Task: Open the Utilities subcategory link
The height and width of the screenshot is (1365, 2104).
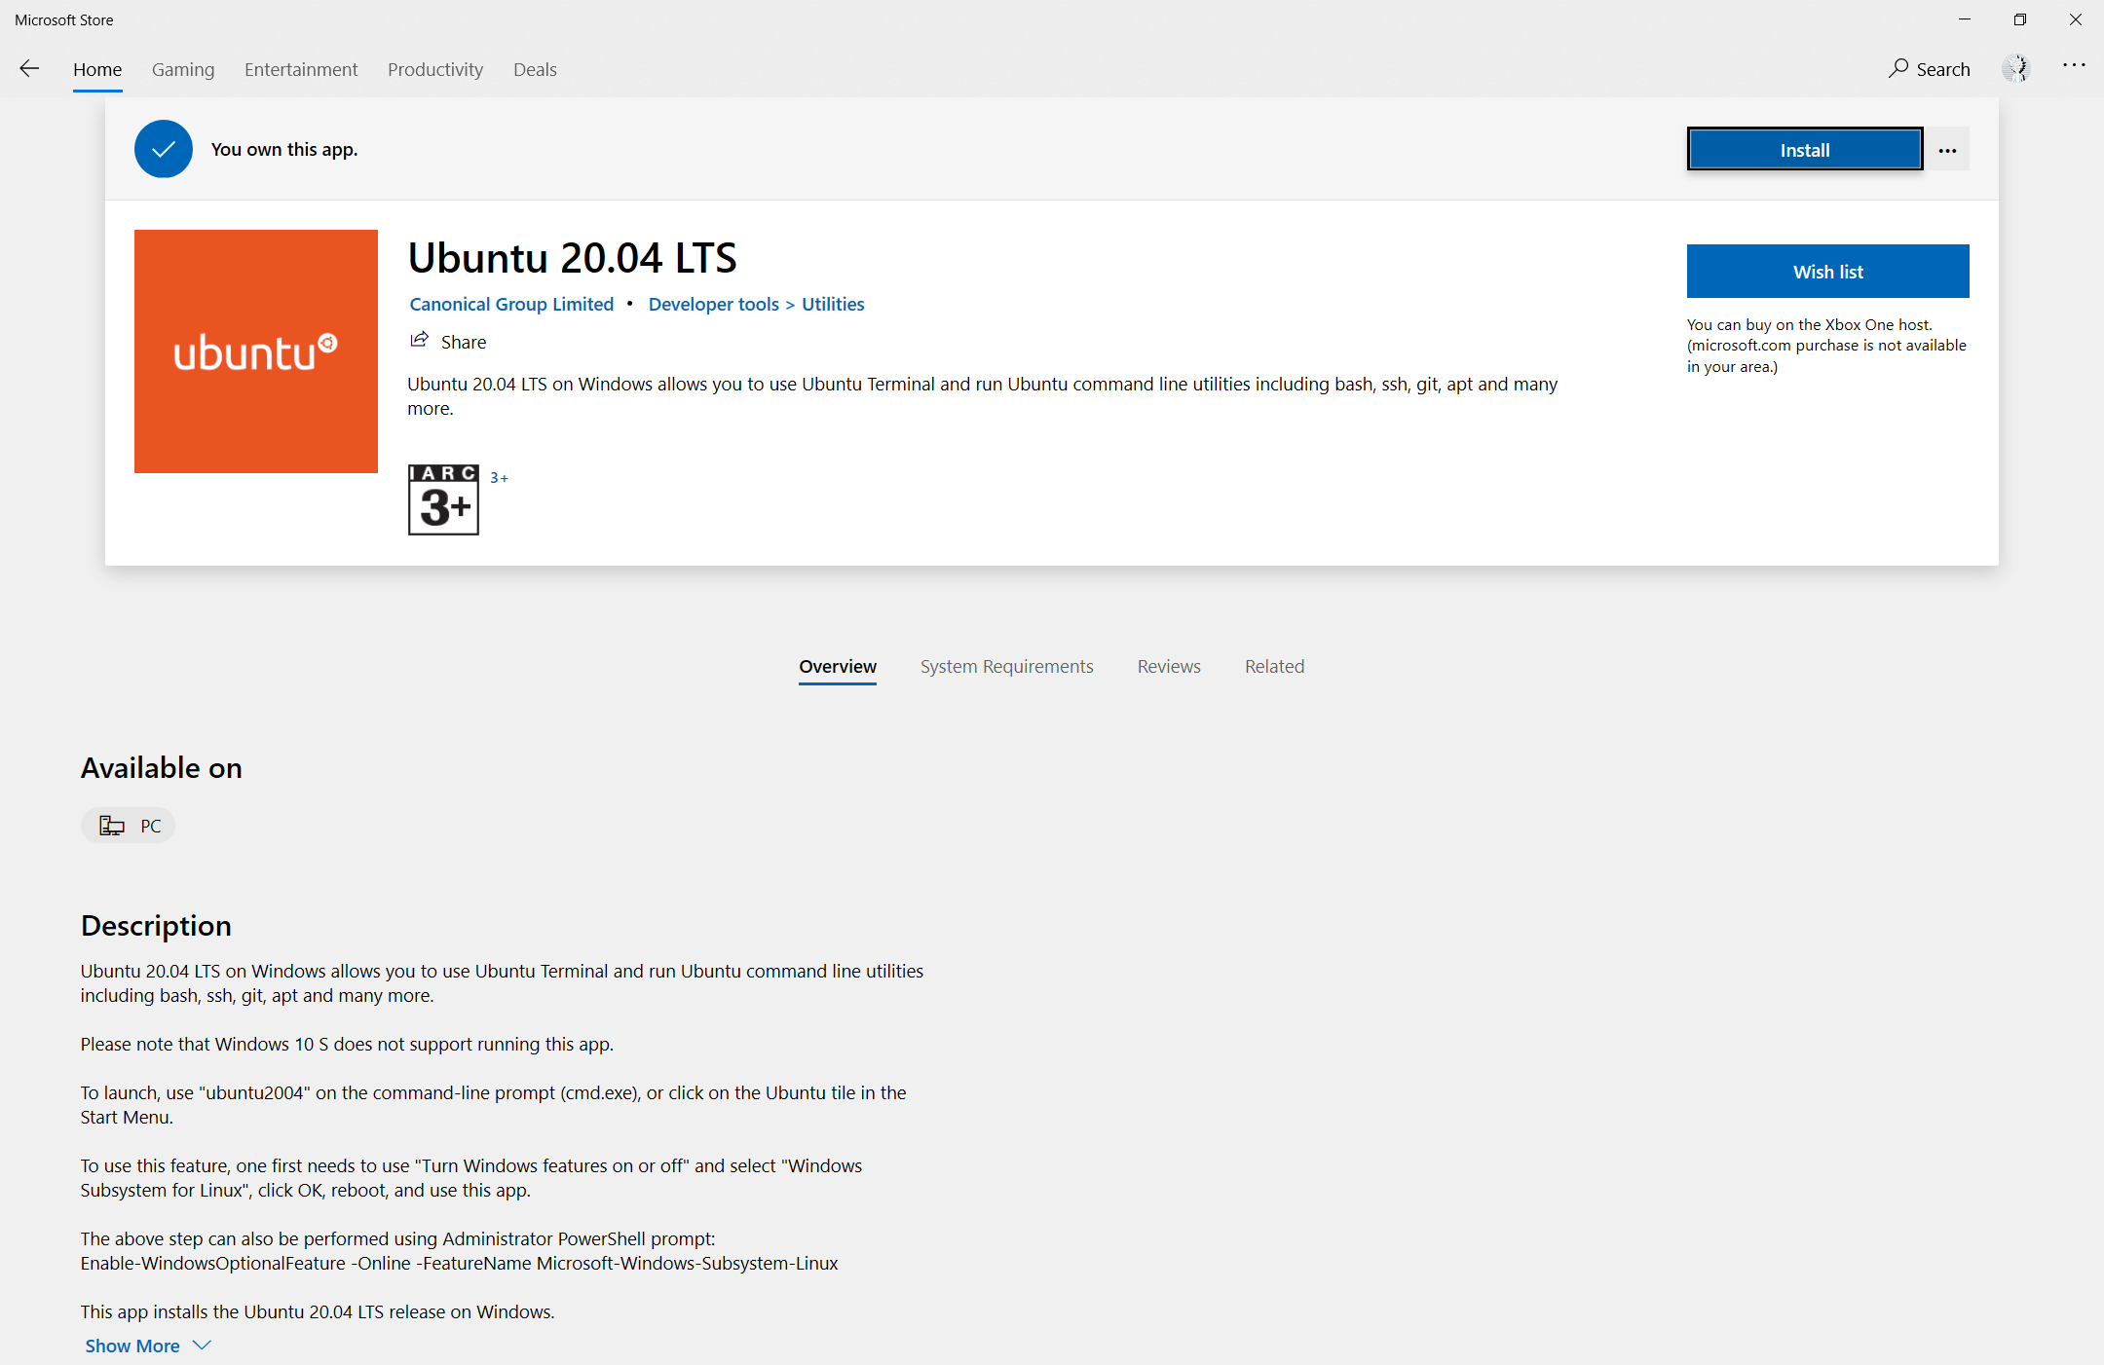Action: click(x=833, y=304)
